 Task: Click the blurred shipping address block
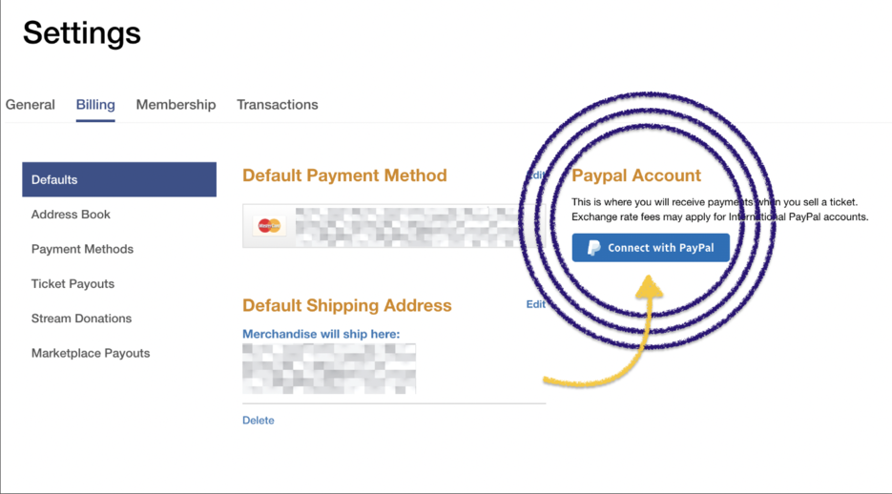click(x=329, y=368)
